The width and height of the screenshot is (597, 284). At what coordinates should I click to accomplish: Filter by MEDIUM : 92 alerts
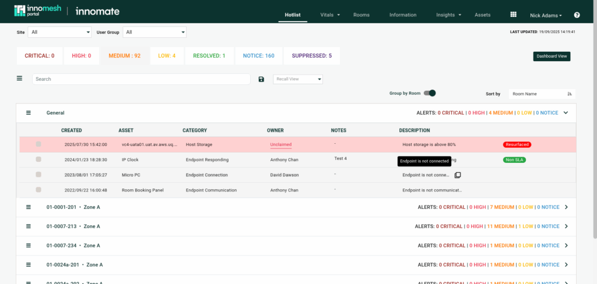[x=125, y=56]
